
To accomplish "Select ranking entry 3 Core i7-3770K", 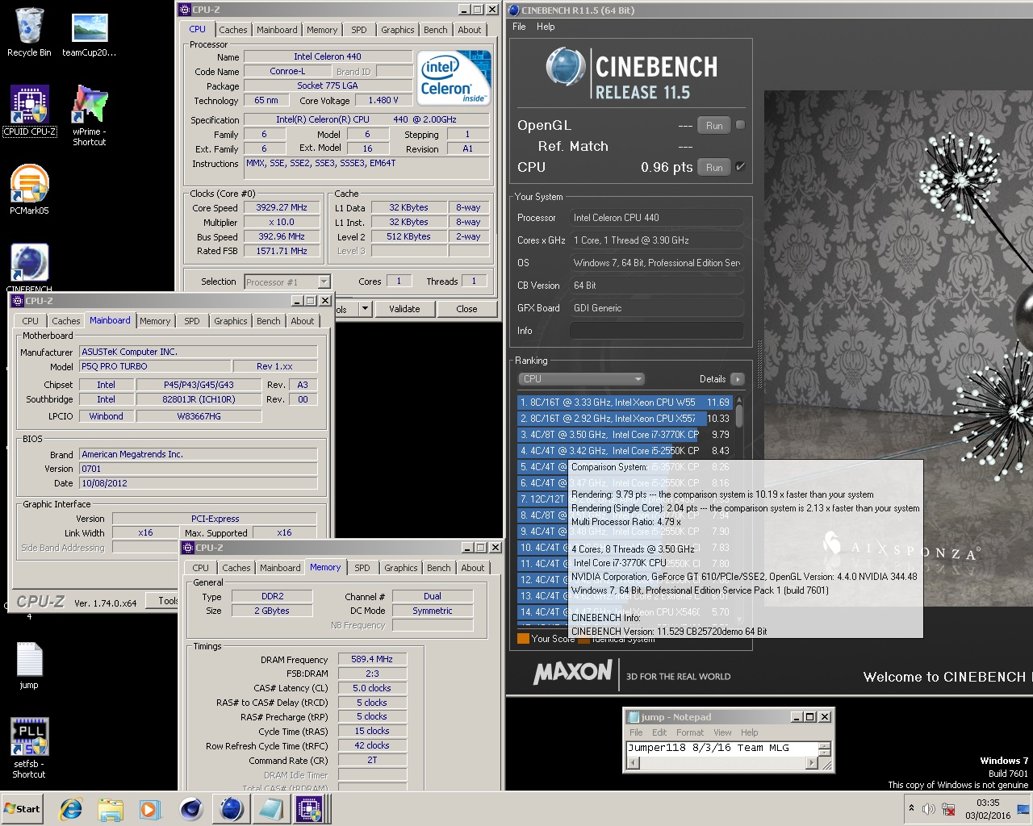I will (x=625, y=434).
